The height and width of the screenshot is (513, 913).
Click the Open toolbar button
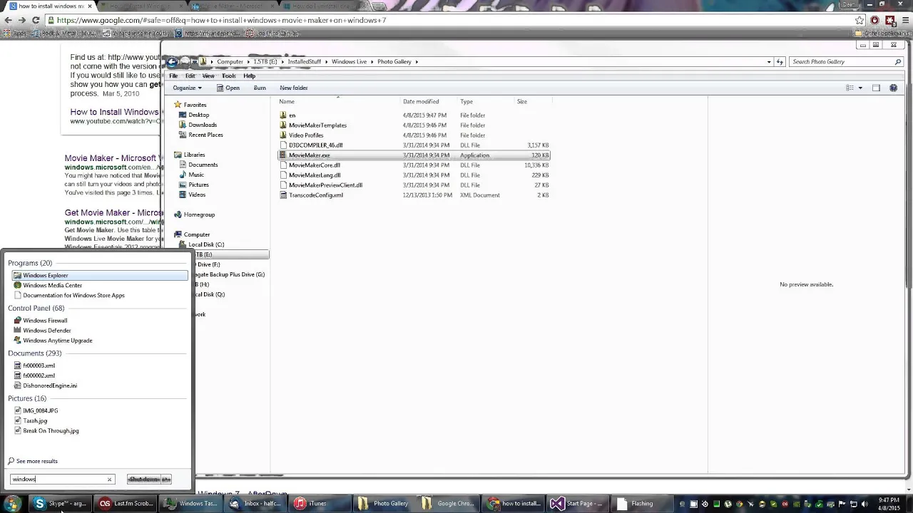click(228, 88)
